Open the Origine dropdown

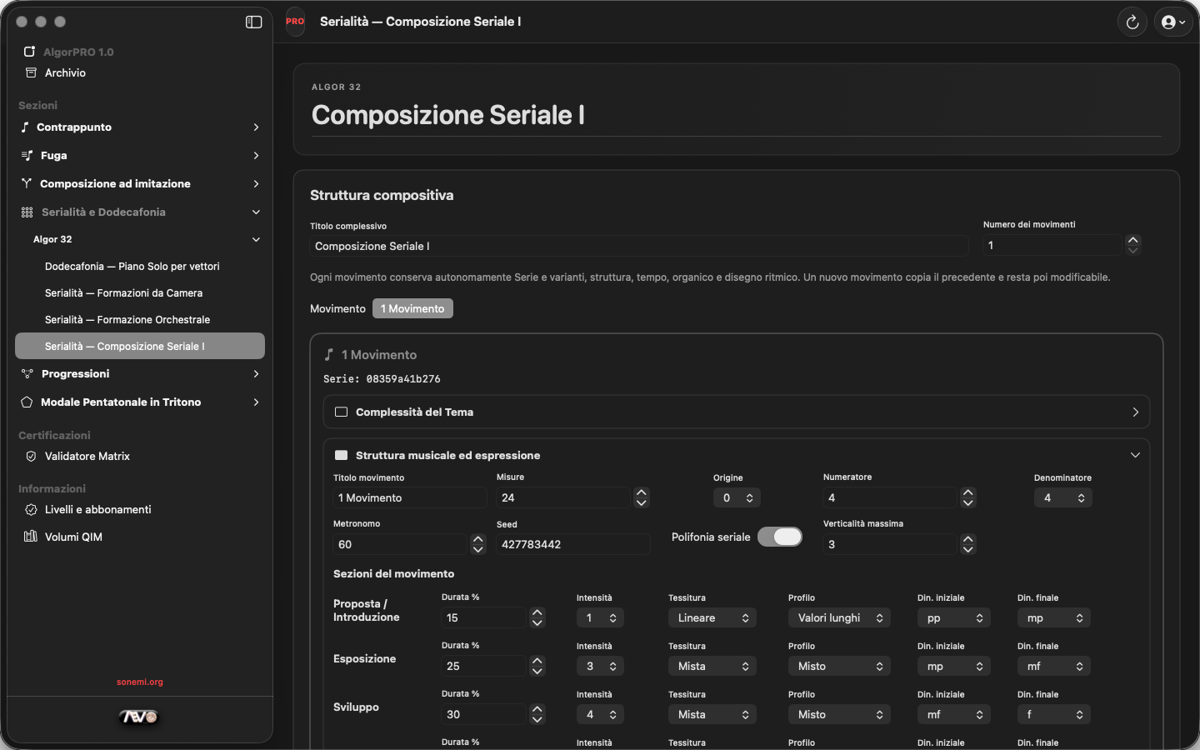(737, 497)
